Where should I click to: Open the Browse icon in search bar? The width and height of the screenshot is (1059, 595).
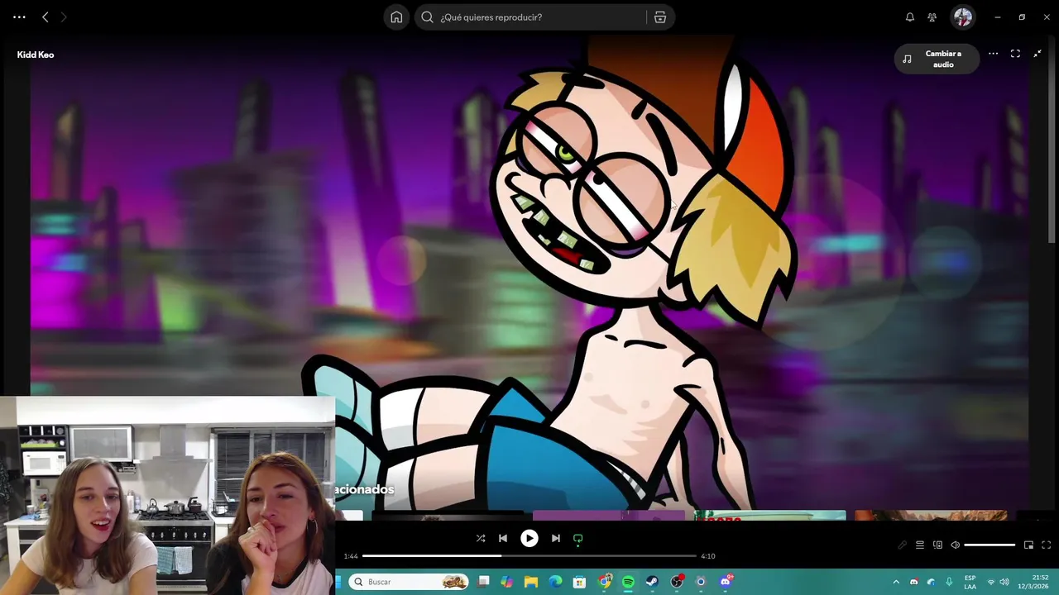click(x=660, y=17)
